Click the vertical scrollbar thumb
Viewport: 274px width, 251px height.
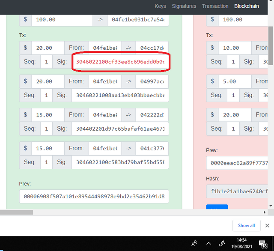[271, 46]
